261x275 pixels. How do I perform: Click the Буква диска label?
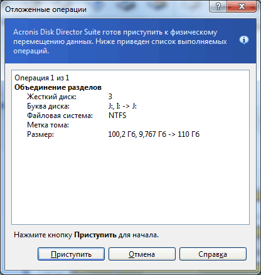coord(48,106)
